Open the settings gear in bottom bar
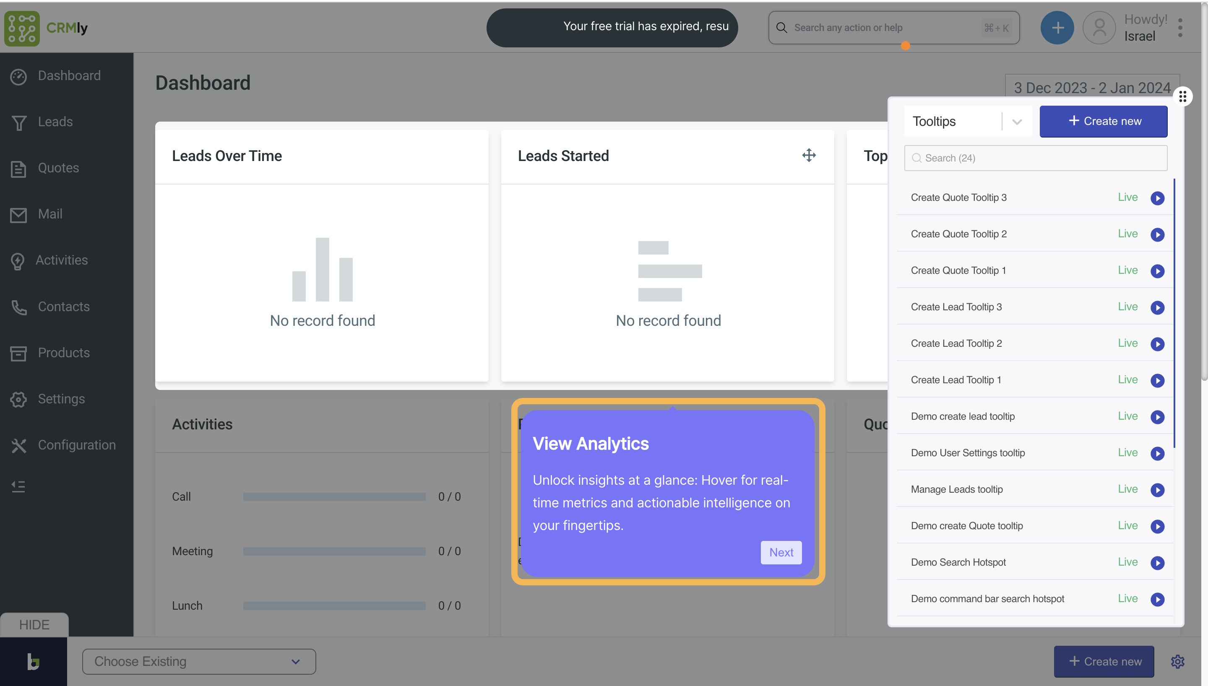 click(x=1177, y=662)
